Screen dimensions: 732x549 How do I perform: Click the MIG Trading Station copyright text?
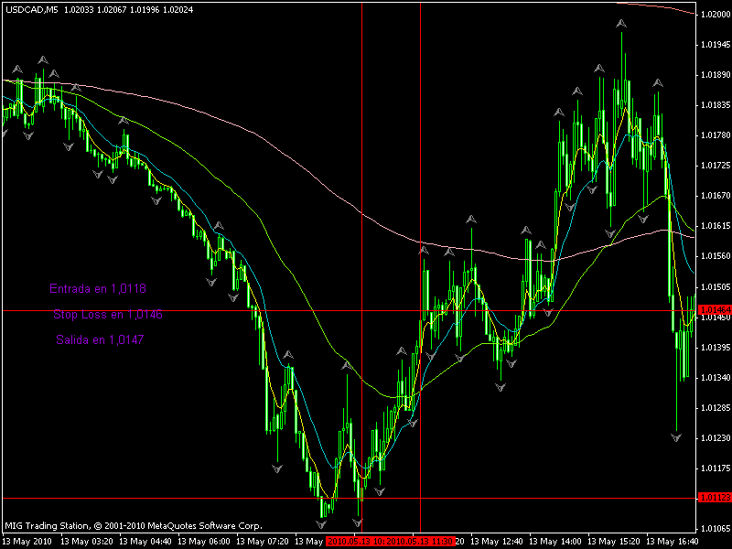(x=134, y=526)
